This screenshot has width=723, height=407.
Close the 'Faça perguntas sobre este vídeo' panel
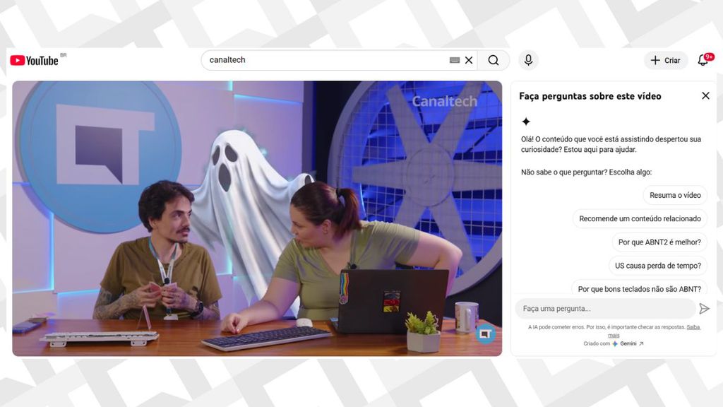705,96
